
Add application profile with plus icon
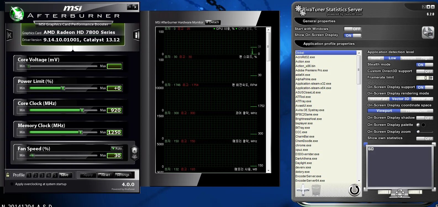[303, 190]
